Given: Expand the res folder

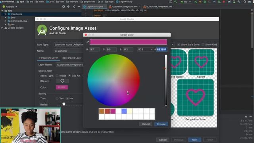Looking at the screenshot, I should (x=5, y=24).
